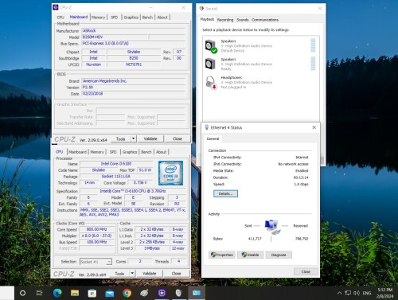Open Graphics tab in CPU-Z processor window

[130, 152]
